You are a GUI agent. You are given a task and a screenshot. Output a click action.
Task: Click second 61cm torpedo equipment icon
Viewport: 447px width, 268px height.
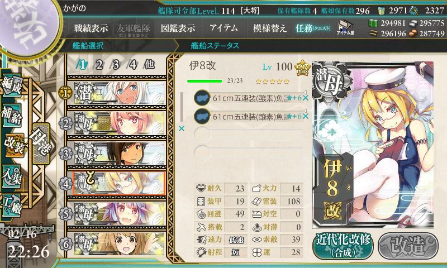point(202,116)
